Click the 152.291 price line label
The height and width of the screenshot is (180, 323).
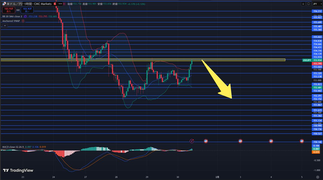point(317,96)
